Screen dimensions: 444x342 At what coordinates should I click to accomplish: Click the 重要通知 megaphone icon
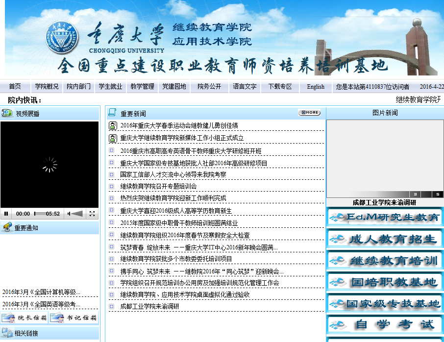pyautogui.click(x=7, y=227)
